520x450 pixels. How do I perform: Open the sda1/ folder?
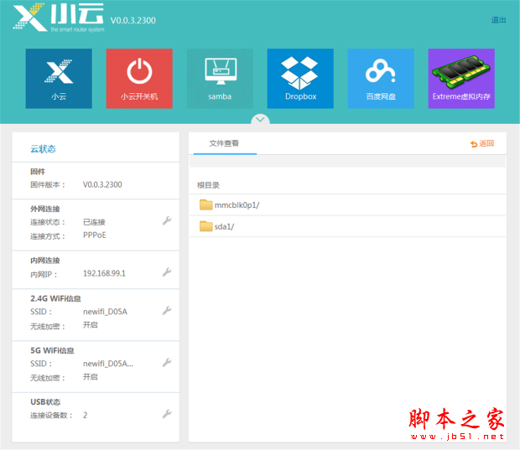tap(347, 226)
